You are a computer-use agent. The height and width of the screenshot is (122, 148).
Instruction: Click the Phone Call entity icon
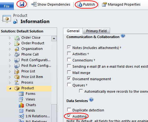point(17,55)
